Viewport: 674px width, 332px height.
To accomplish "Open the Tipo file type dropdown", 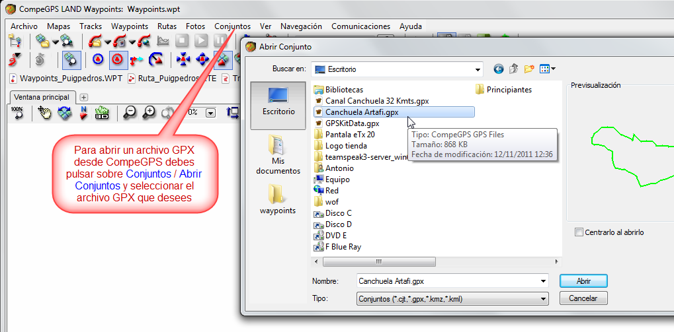I will coord(543,298).
